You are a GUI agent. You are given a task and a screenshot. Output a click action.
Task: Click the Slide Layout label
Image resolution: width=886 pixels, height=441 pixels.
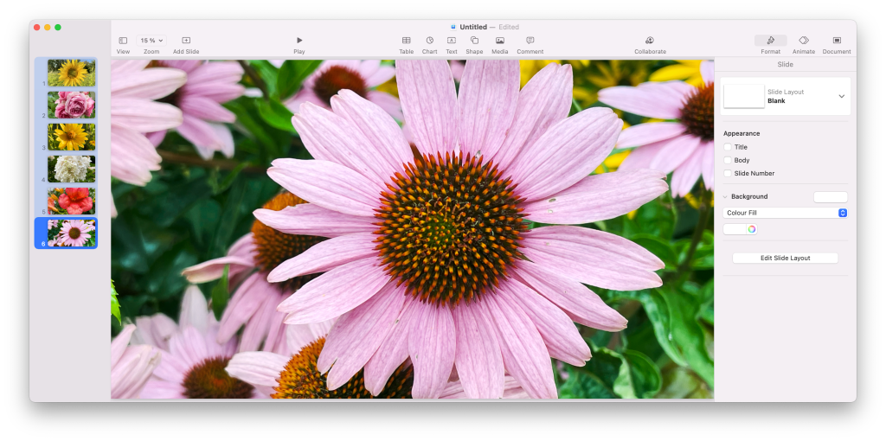[786, 92]
